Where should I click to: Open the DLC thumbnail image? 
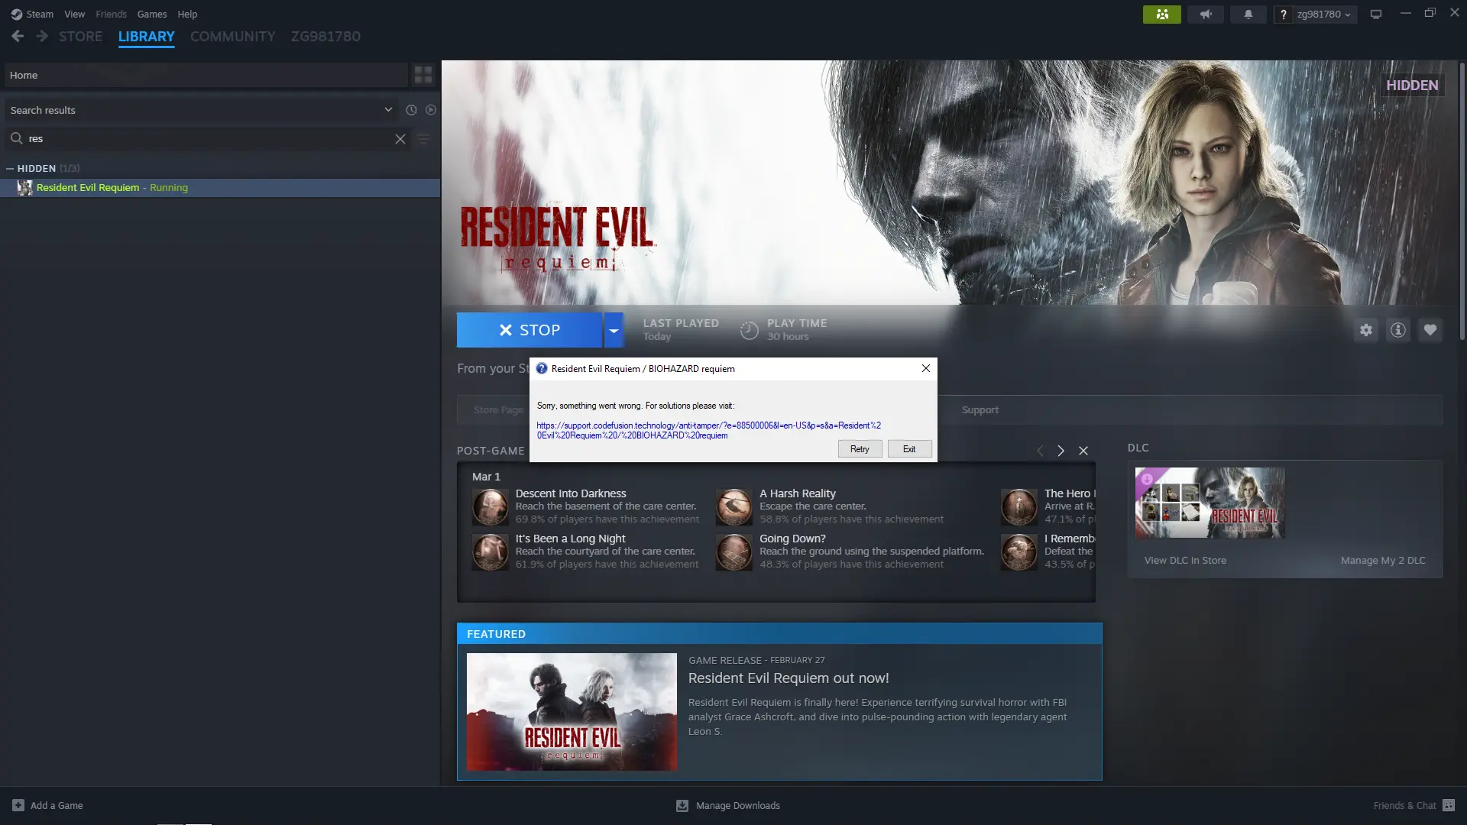(1210, 503)
